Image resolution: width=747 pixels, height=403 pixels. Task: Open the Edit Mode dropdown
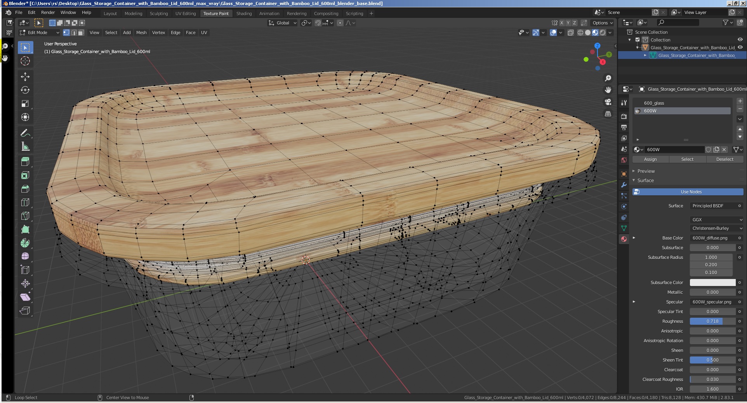pos(39,33)
